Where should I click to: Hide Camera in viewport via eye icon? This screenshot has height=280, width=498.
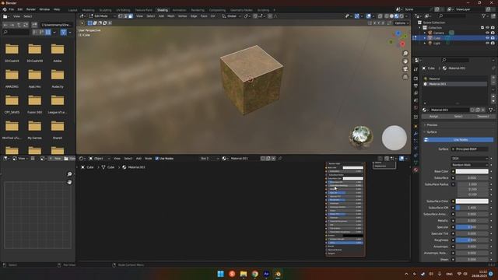click(x=488, y=33)
